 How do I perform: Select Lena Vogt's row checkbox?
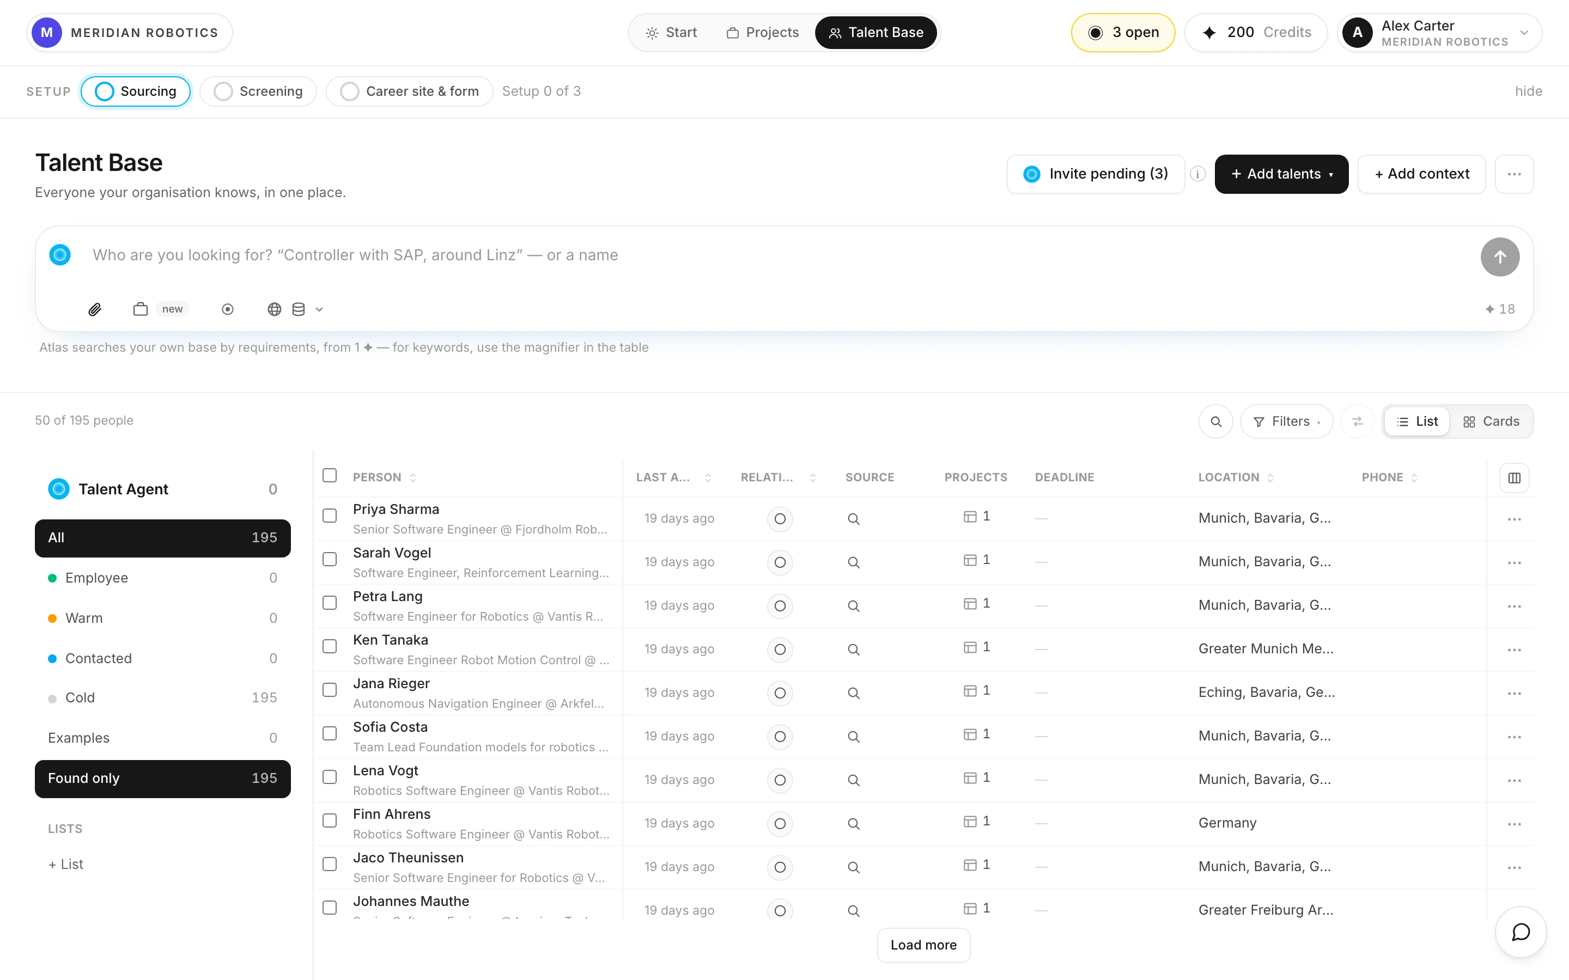(330, 776)
